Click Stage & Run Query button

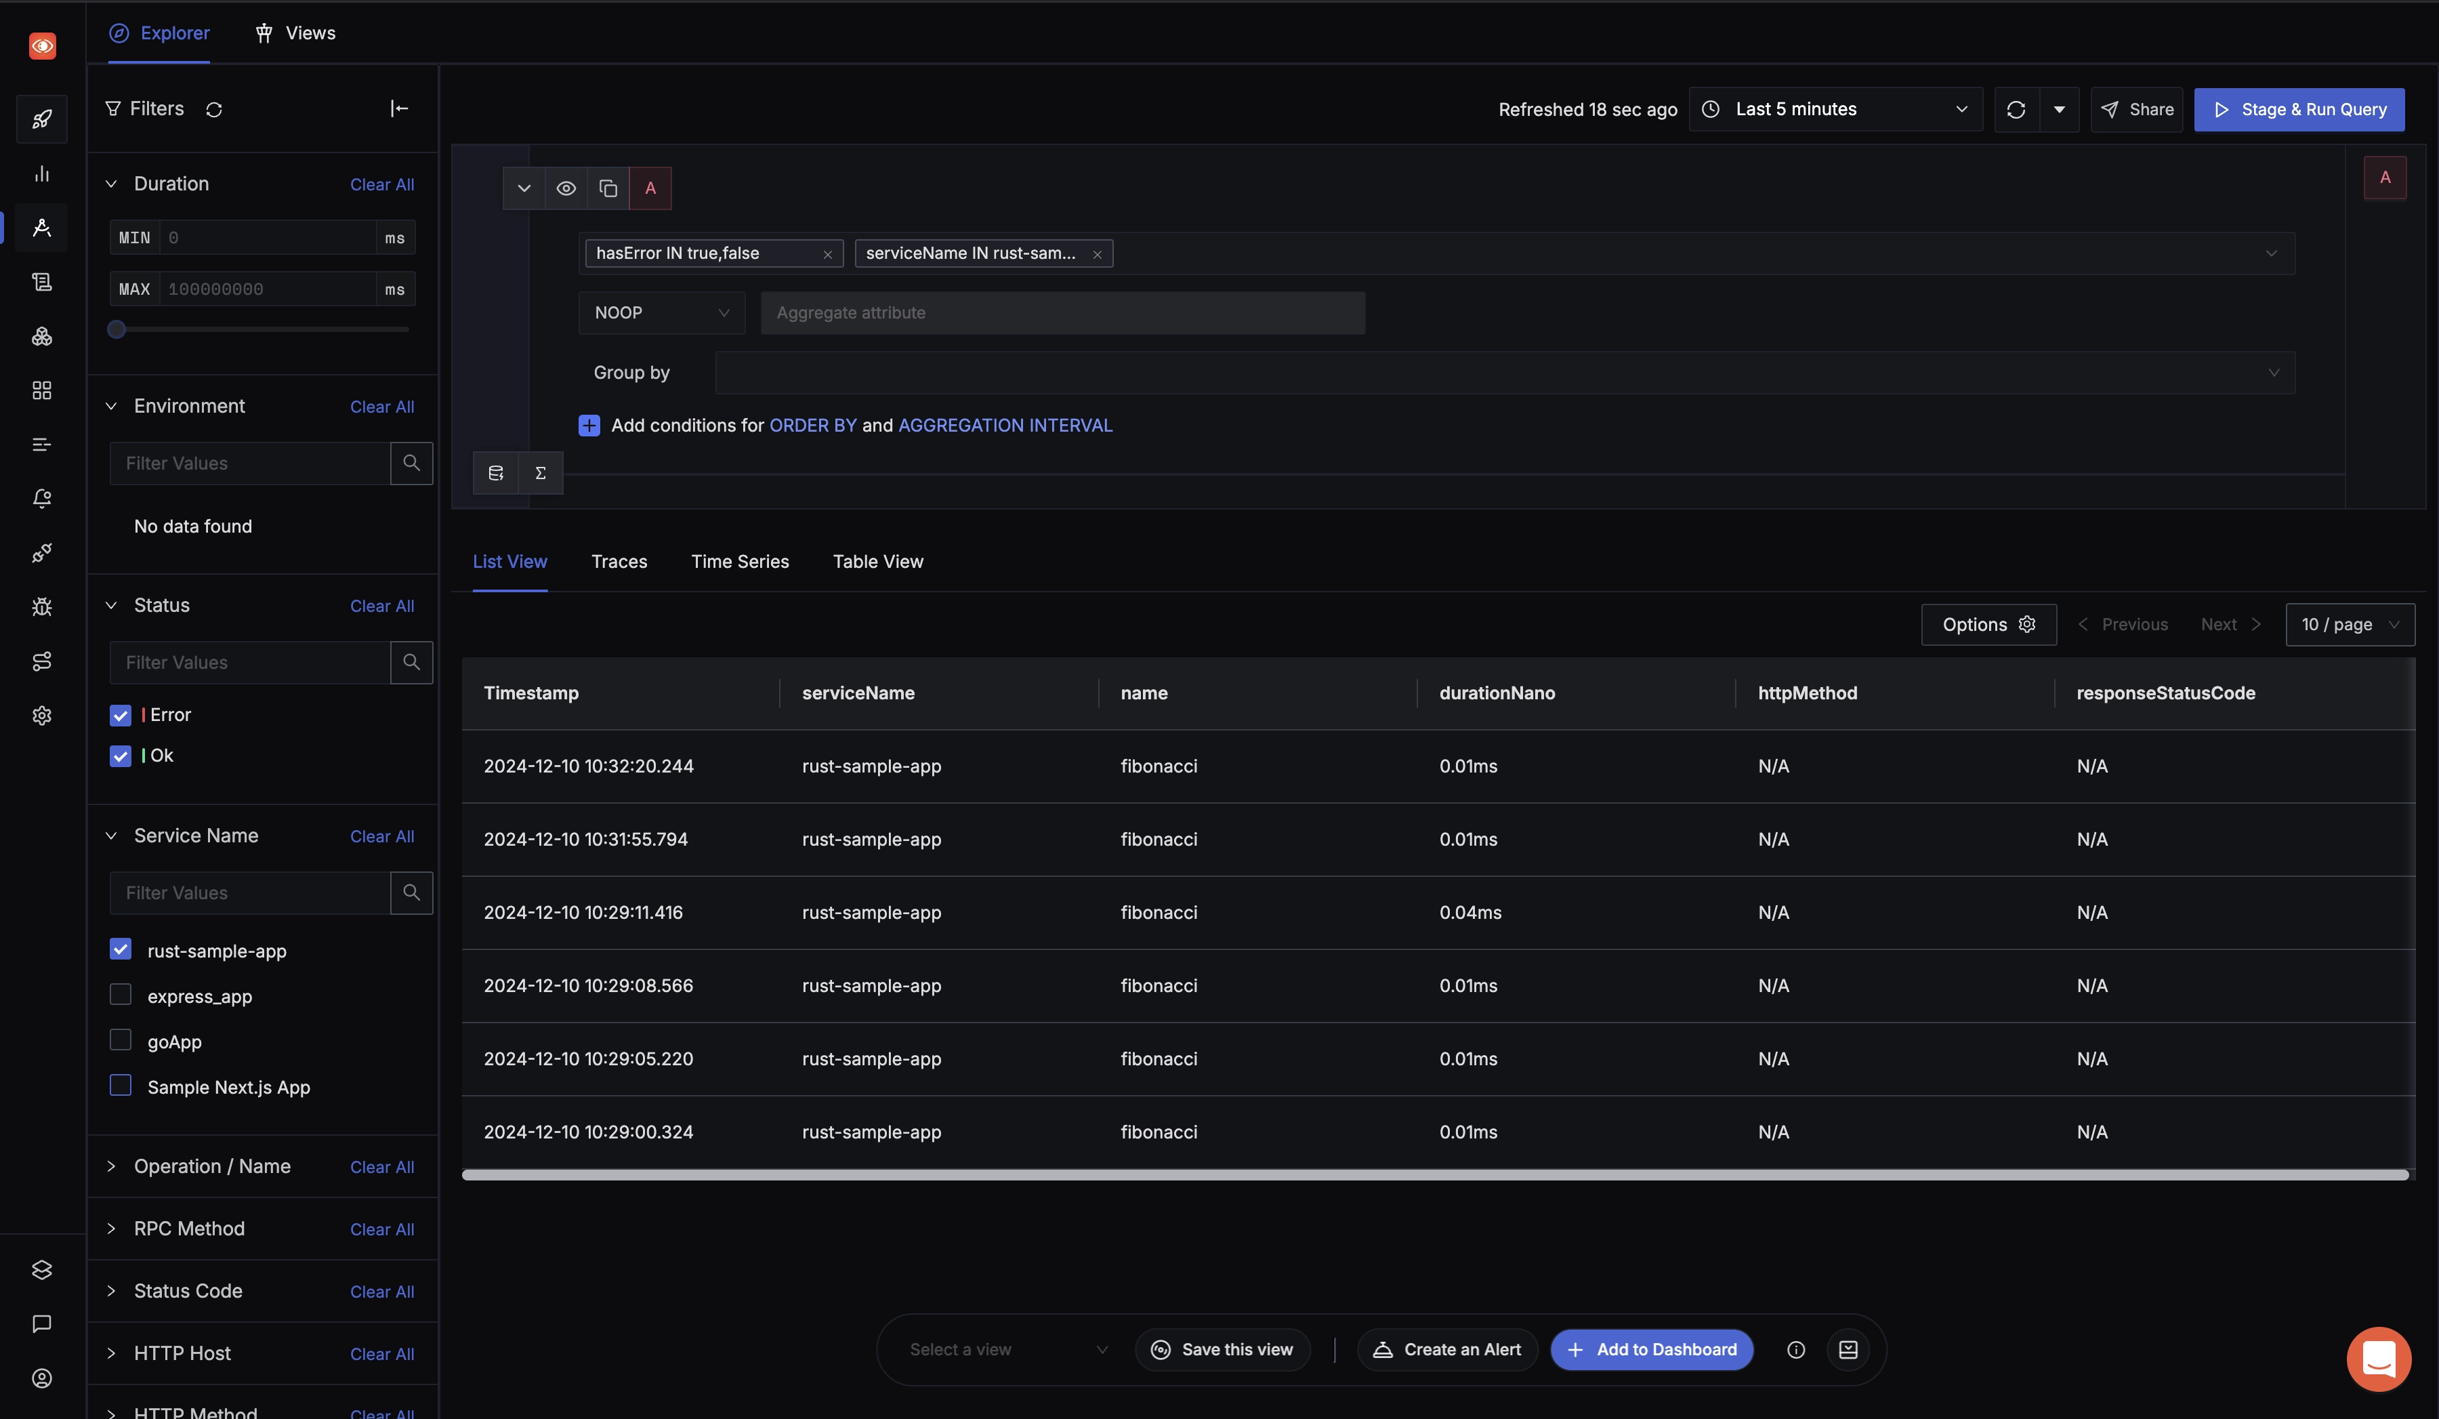pos(2299,109)
